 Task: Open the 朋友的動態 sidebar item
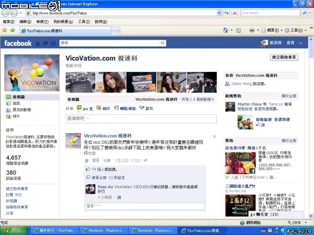(x=22, y=110)
